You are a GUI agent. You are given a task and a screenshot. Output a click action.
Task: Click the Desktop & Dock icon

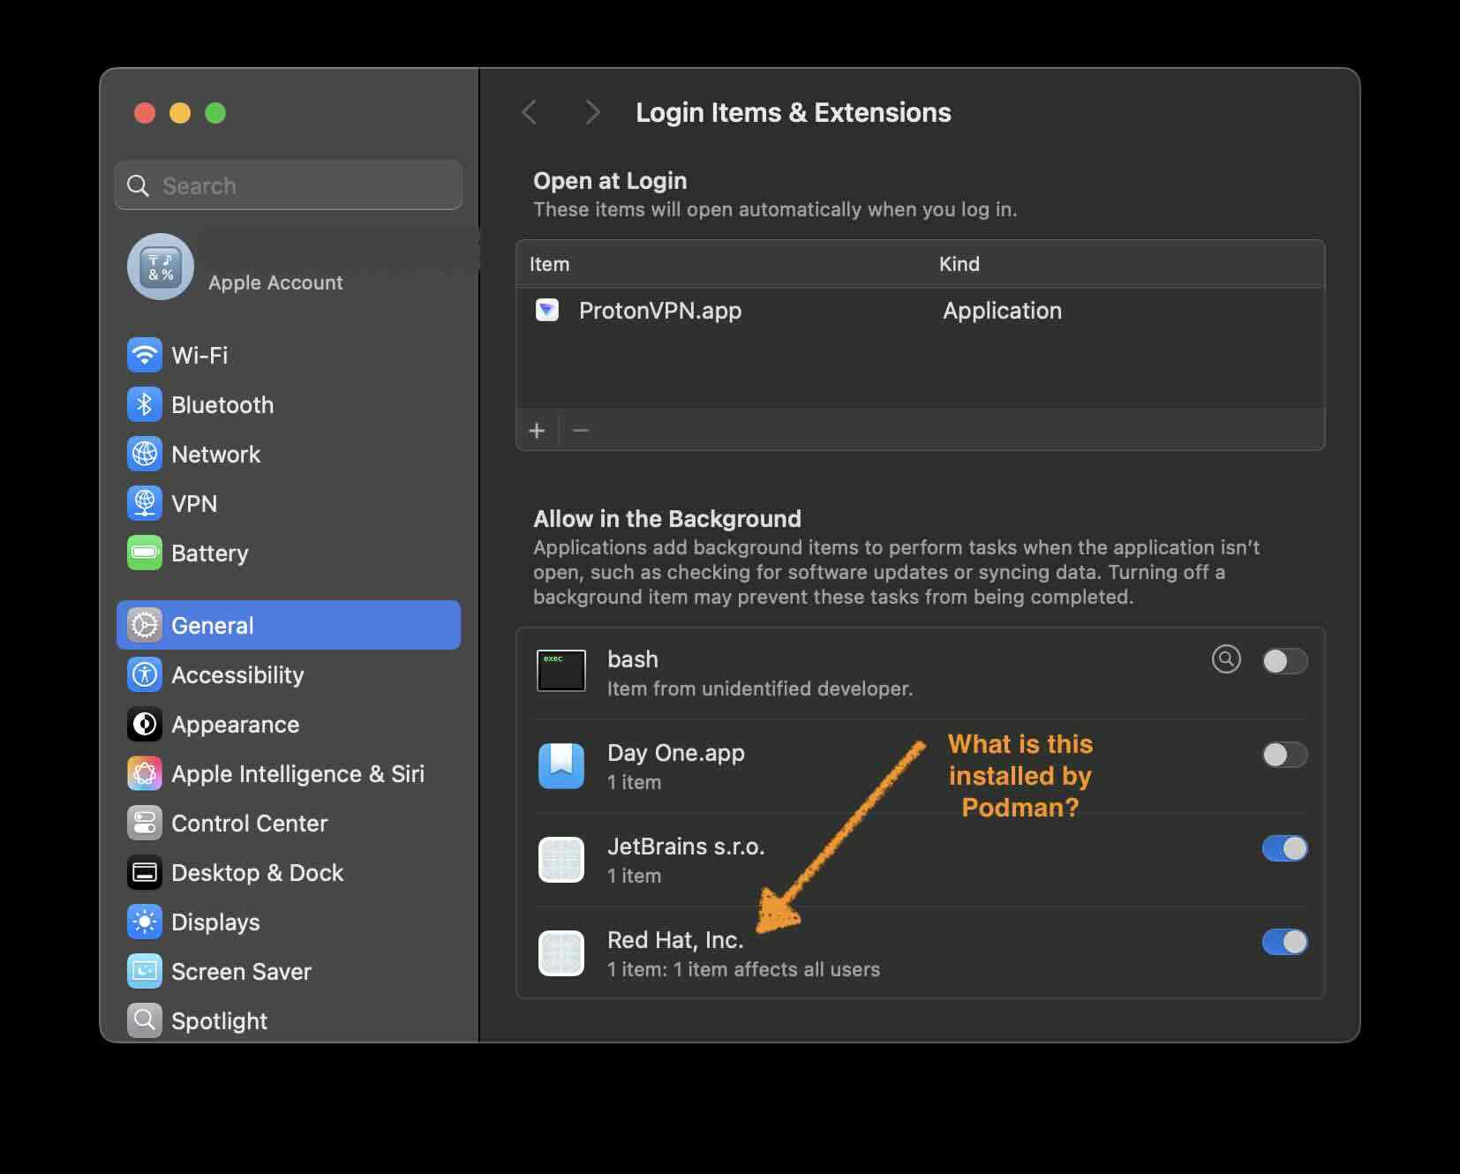(145, 872)
